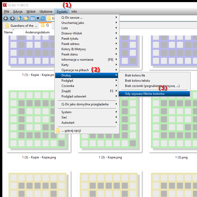The image size is (197, 197).
Task: Click the Back navigation arrow
Action: (x=6, y=18)
